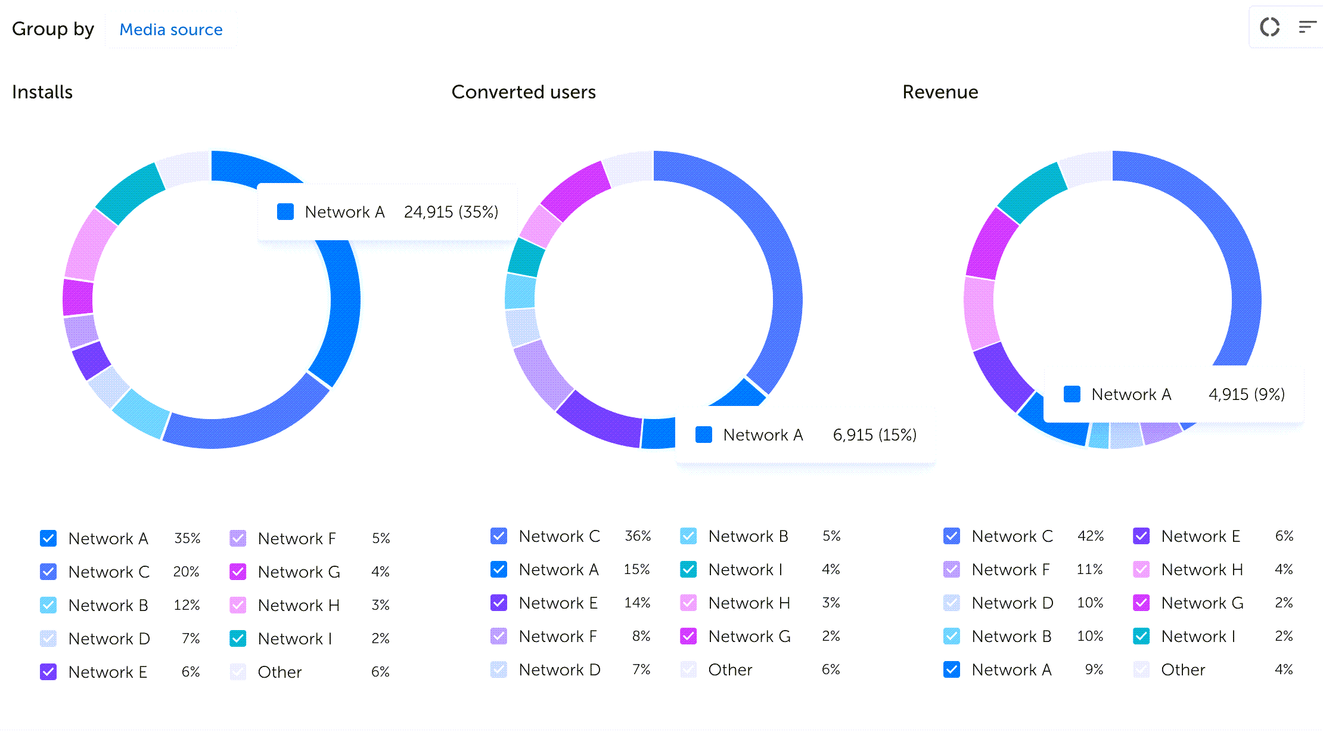Toggle Network F checkbox in Revenue legend
Image resolution: width=1323 pixels, height=732 pixels.
(x=952, y=569)
